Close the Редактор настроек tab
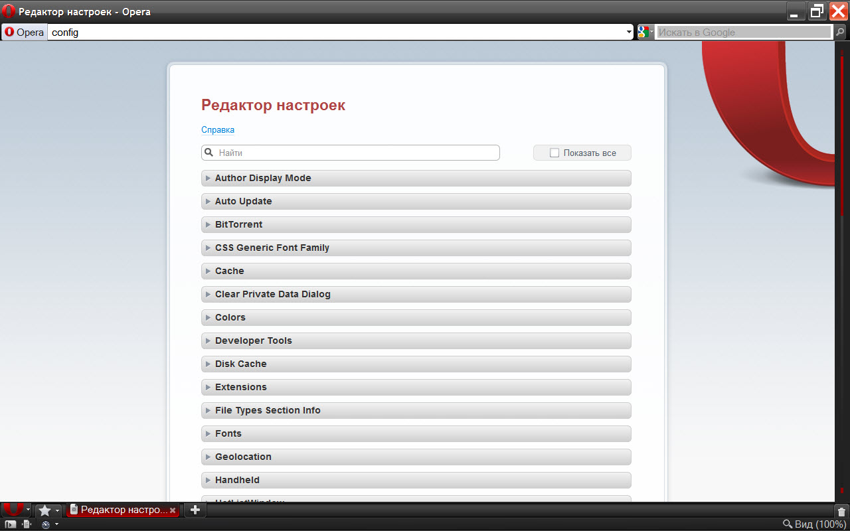 click(x=173, y=510)
